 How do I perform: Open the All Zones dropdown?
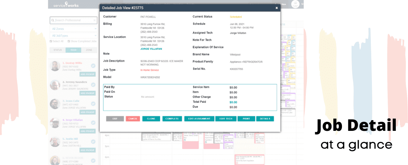[73, 29]
